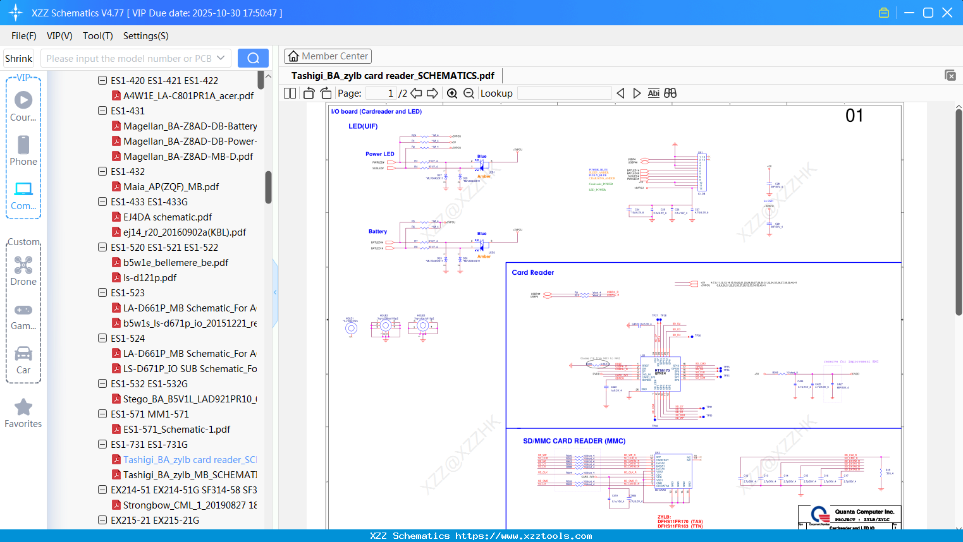This screenshot has height=542, width=963.
Task: Open Strongbow_CML_1_20190827 file
Action: [x=190, y=505]
